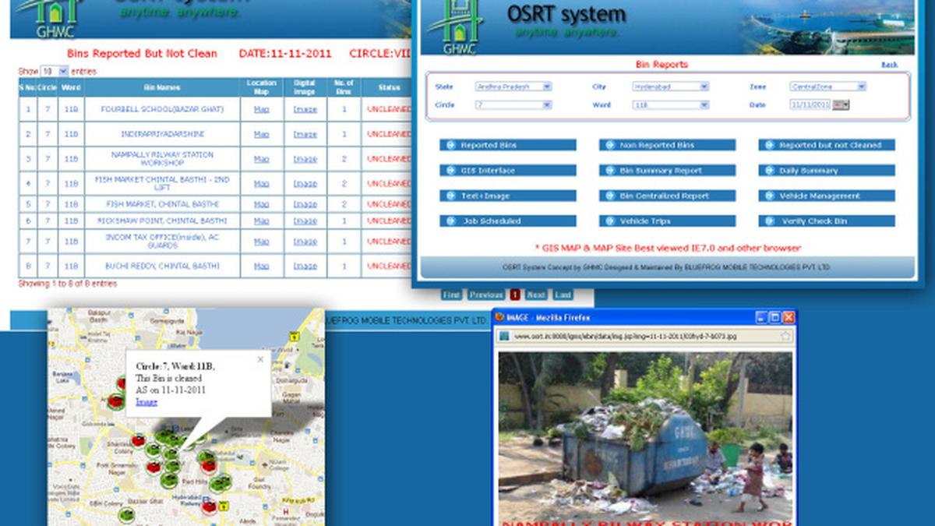Image resolution: width=935 pixels, height=526 pixels.
Task: Open the Show entries count dropdown
Action: coord(62,71)
